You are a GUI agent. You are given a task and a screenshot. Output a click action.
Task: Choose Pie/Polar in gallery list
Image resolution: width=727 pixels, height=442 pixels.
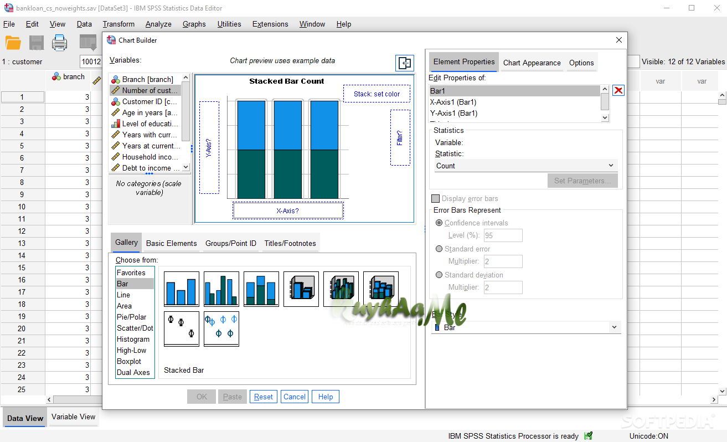tap(135, 317)
